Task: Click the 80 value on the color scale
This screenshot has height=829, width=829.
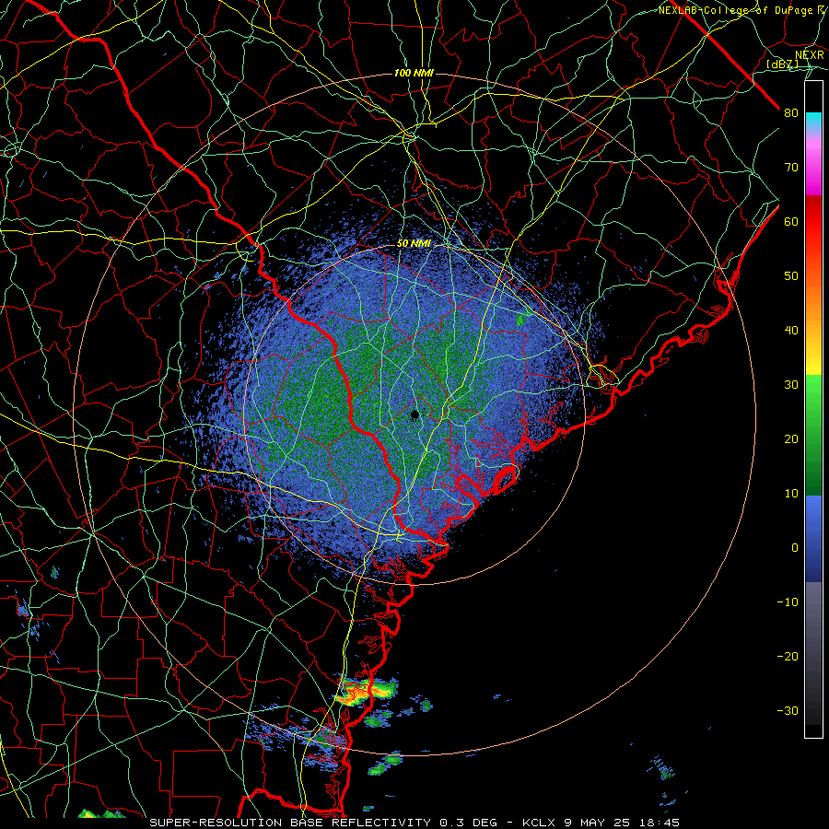Action: 791,113
